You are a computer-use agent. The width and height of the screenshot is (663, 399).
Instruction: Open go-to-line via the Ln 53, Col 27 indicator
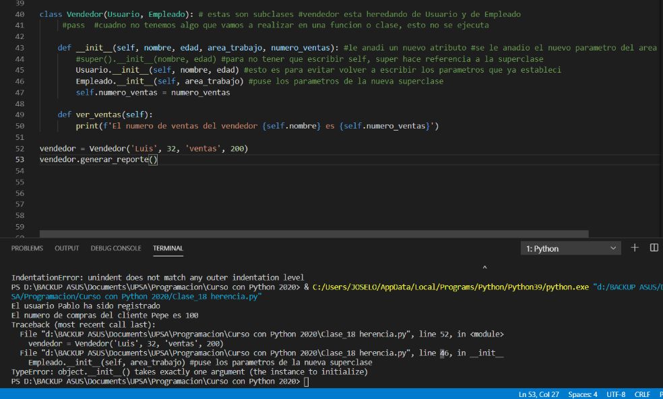click(539, 394)
